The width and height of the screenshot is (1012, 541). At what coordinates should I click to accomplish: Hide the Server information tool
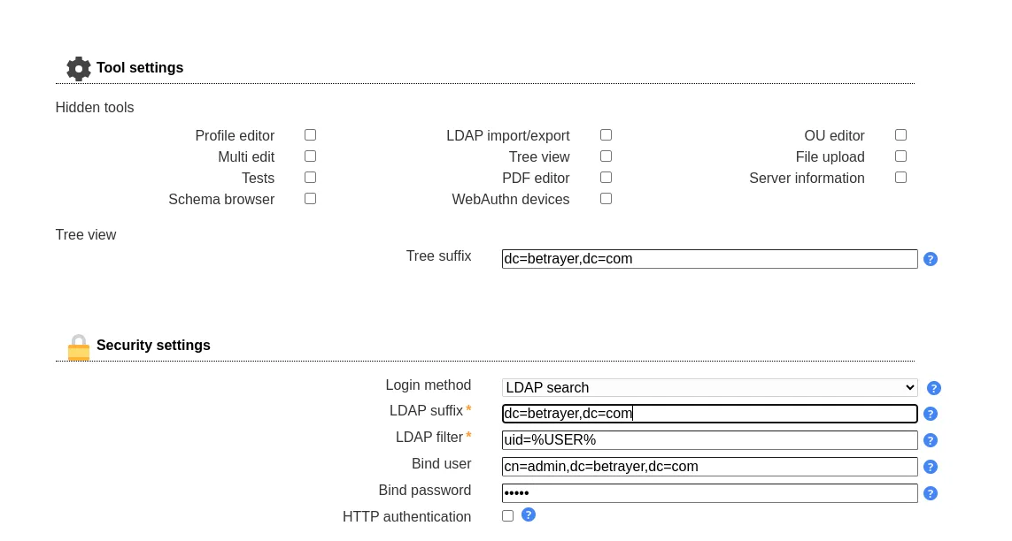tap(900, 177)
